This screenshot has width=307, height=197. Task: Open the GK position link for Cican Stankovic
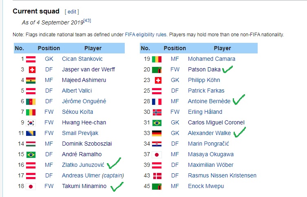tap(49, 59)
